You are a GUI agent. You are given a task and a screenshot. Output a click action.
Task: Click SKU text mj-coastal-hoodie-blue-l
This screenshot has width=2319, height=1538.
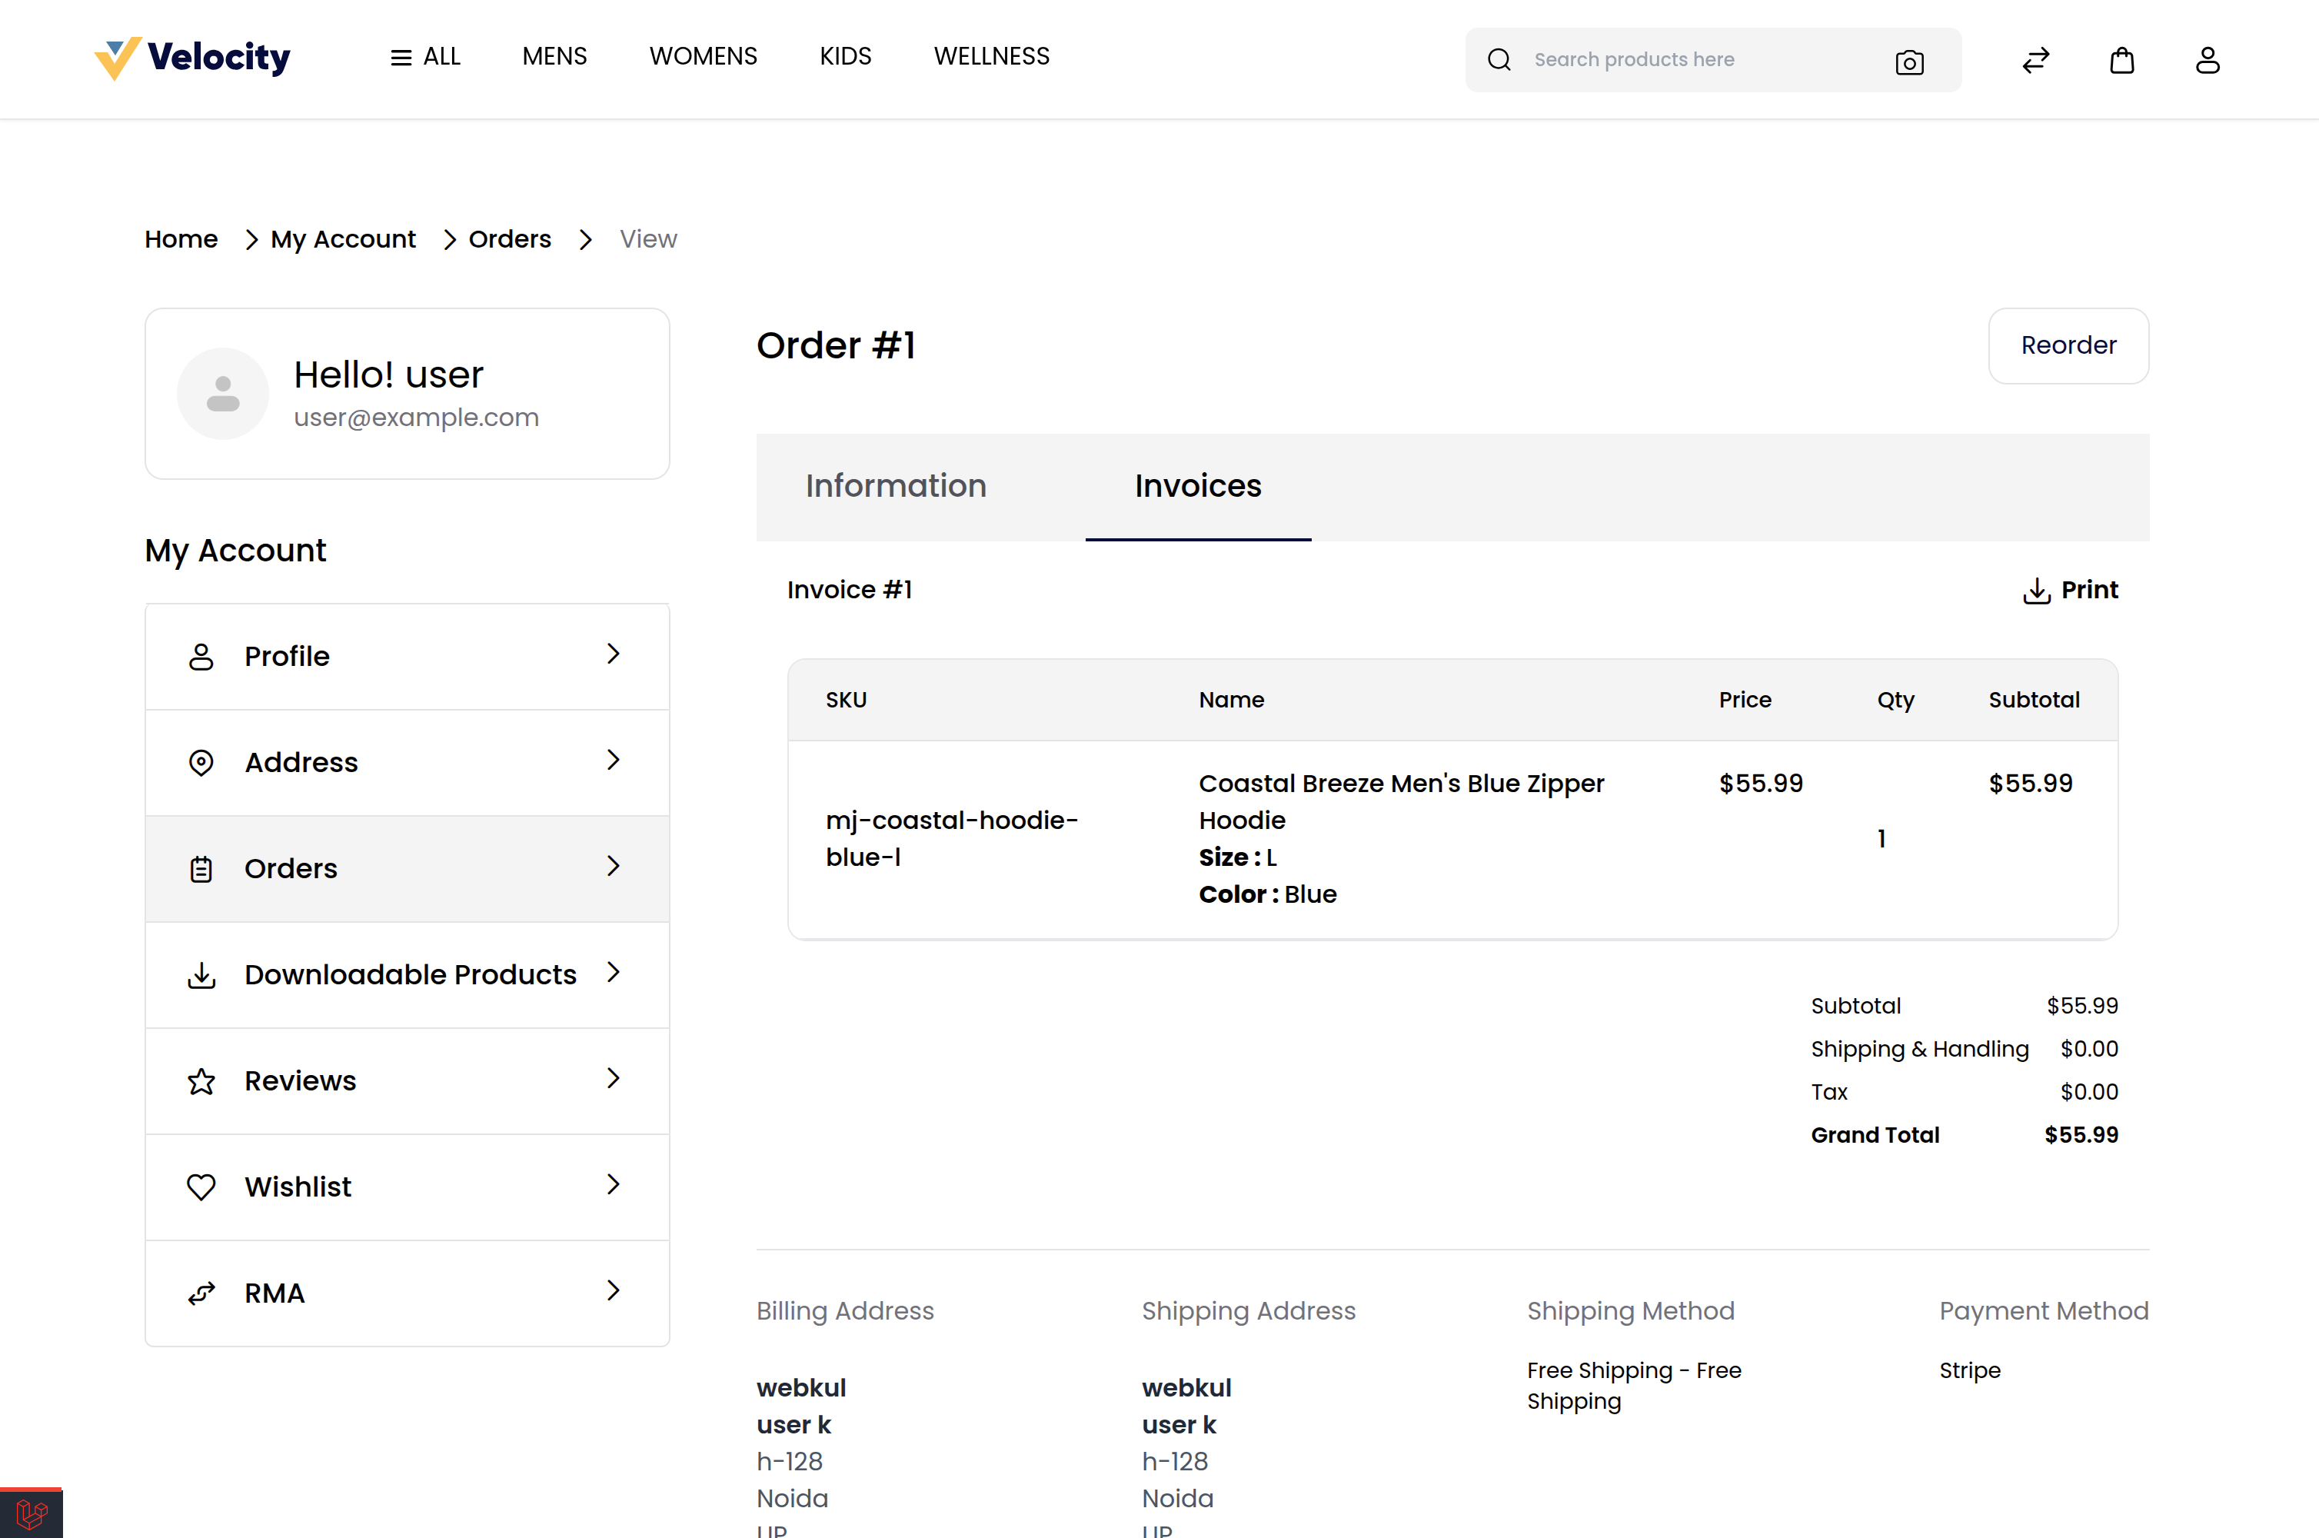[951, 839]
